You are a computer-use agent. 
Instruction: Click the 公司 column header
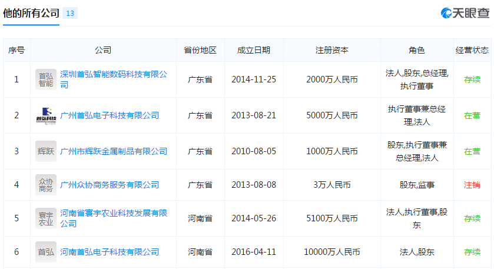click(x=103, y=50)
